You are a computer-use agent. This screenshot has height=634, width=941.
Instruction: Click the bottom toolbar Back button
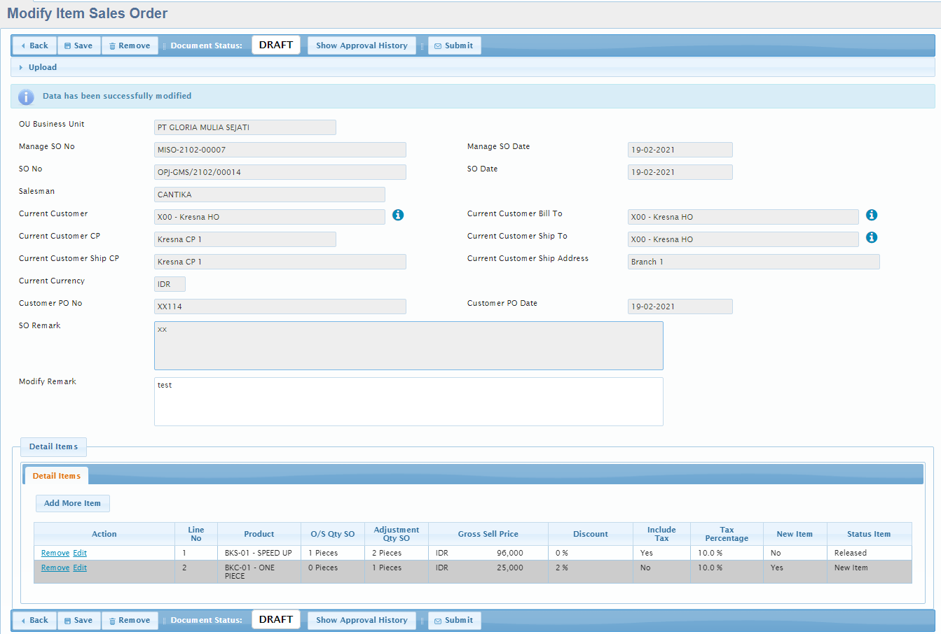34,620
